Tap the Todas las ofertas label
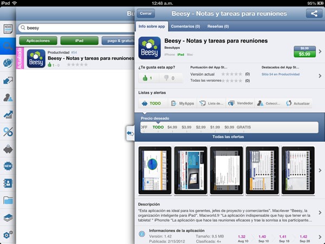This screenshot has width=325, height=244. click(228, 137)
